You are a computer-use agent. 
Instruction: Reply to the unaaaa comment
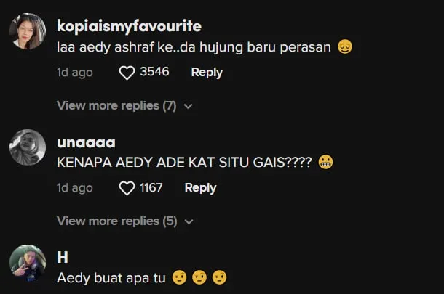[x=200, y=188]
